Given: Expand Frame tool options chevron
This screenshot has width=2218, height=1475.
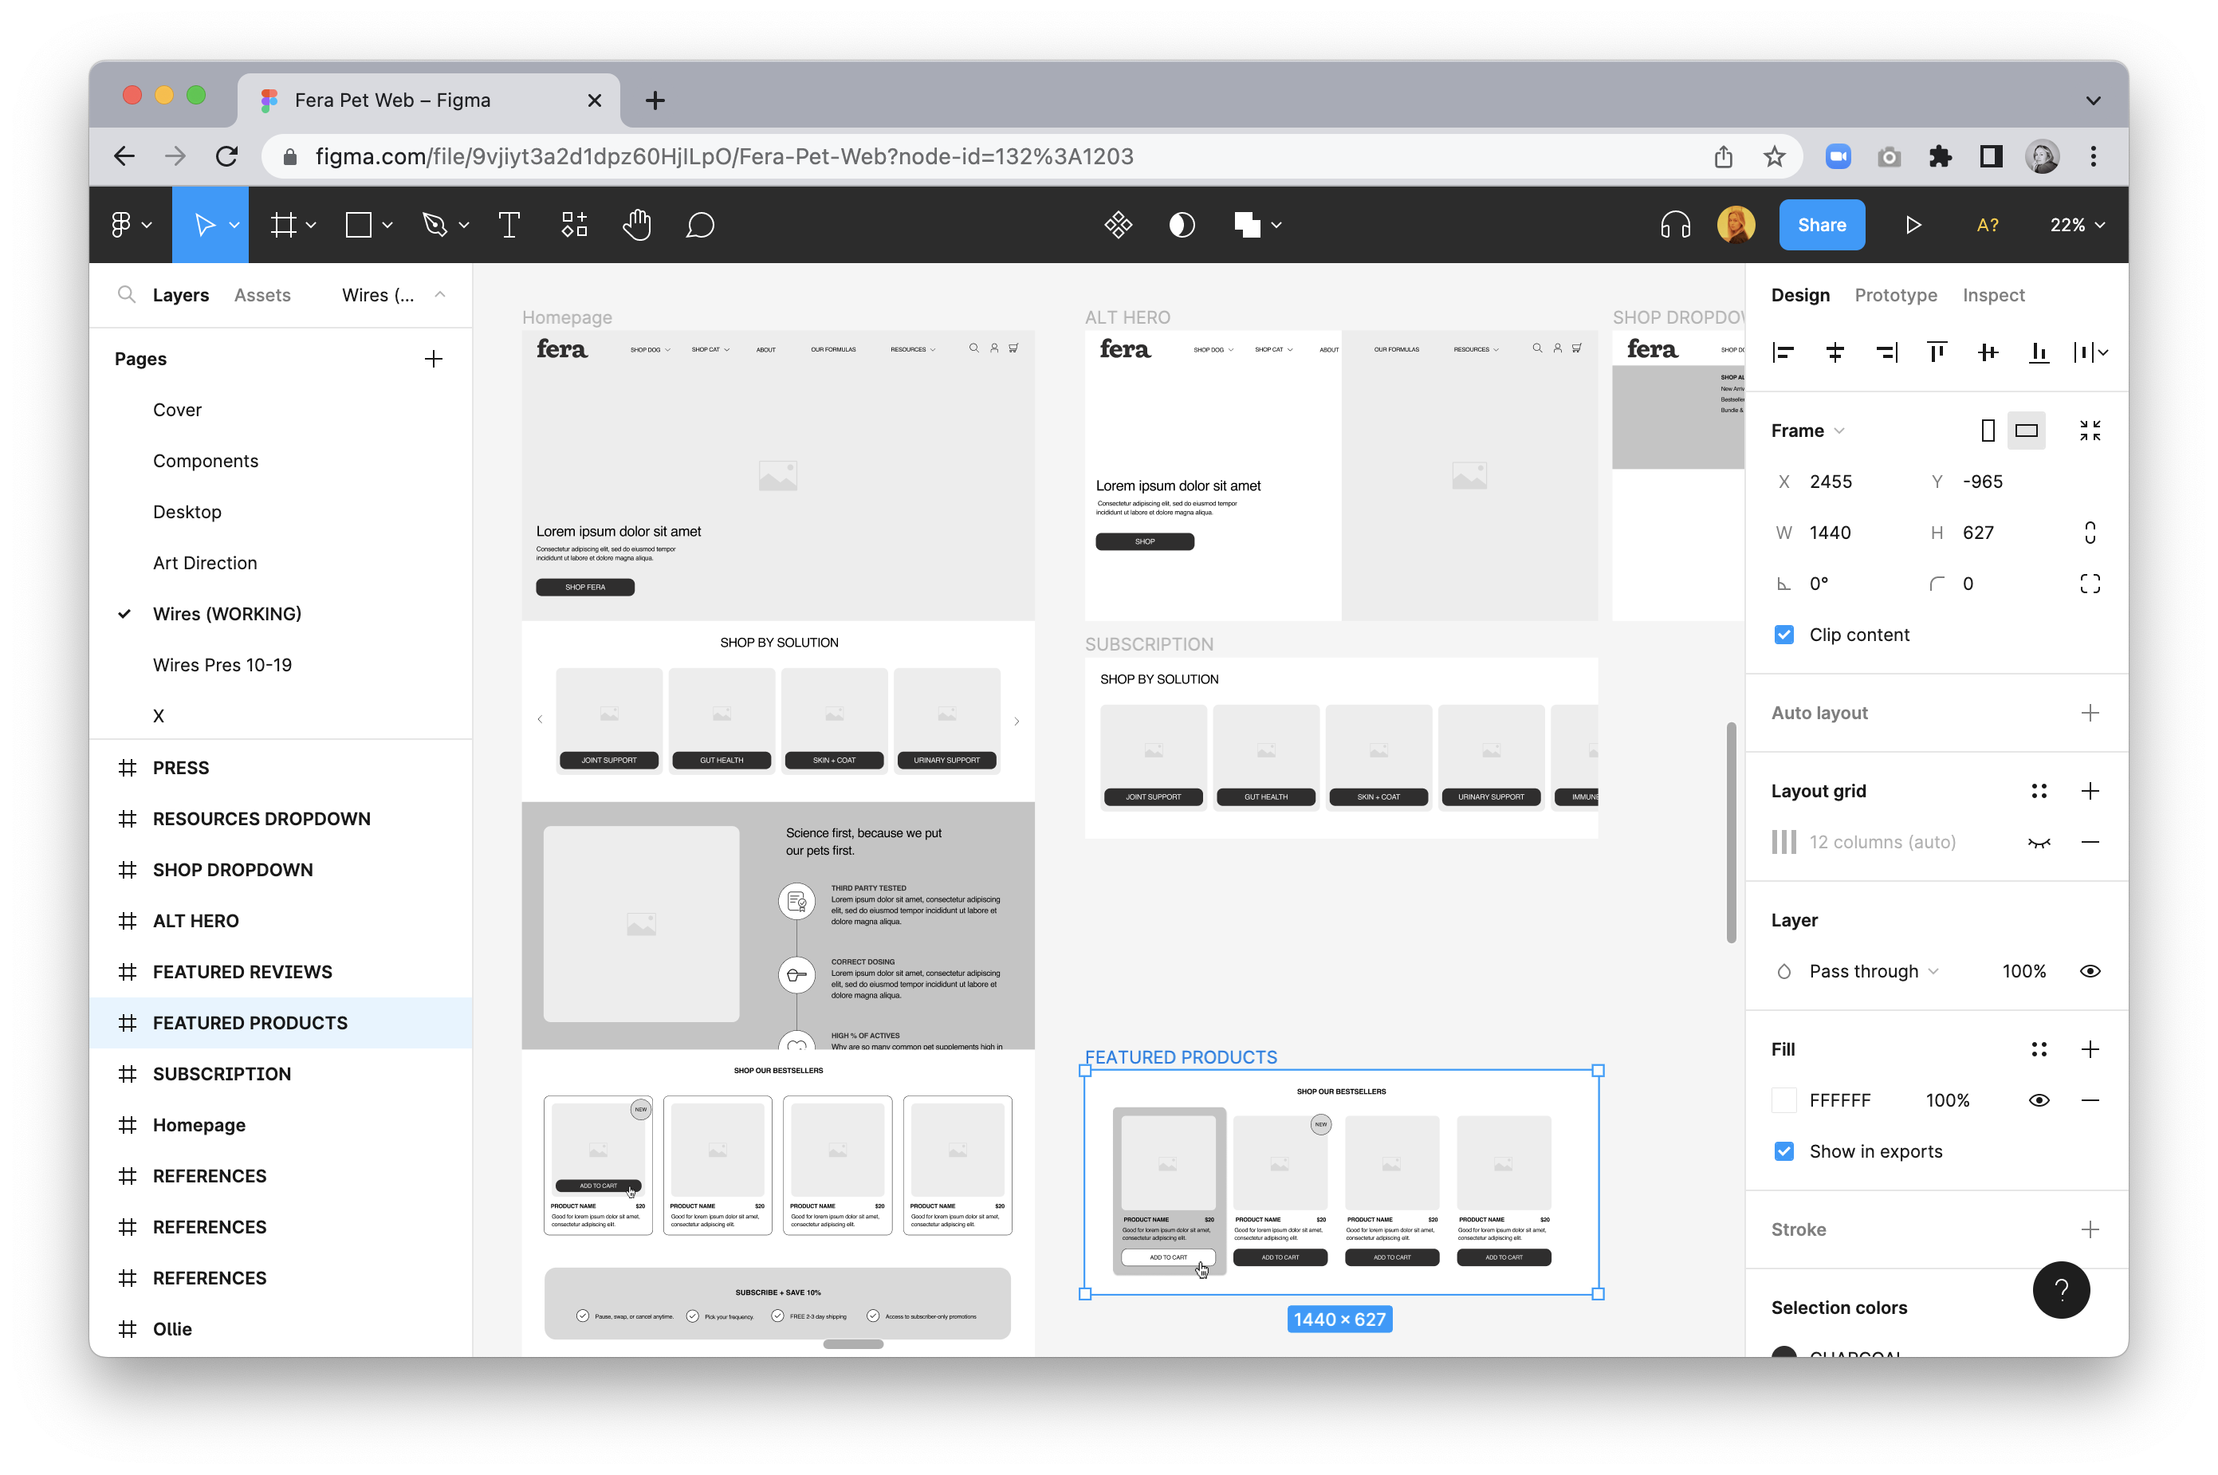Looking at the screenshot, I should [x=310, y=225].
